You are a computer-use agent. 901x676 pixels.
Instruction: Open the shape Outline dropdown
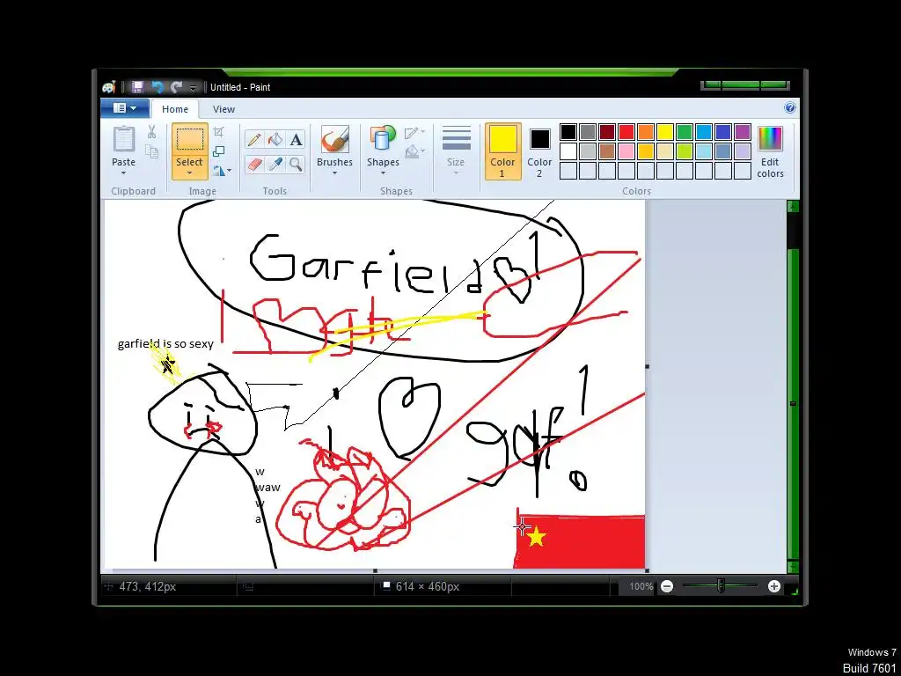click(415, 133)
